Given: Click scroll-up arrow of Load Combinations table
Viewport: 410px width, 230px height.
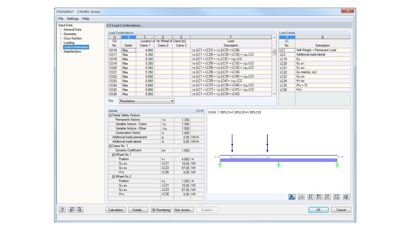Looking at the screenshot, I should [274, 37].
